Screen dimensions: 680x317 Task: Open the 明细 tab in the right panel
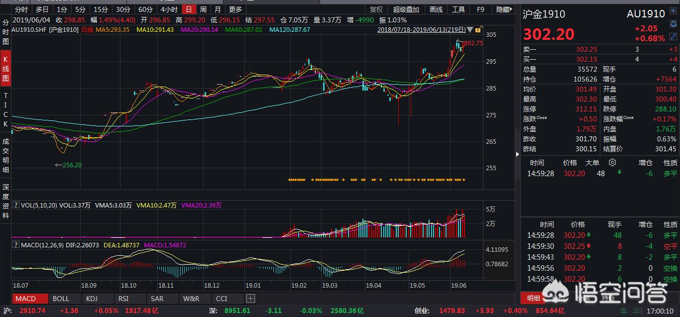click(x=534, y=298)
